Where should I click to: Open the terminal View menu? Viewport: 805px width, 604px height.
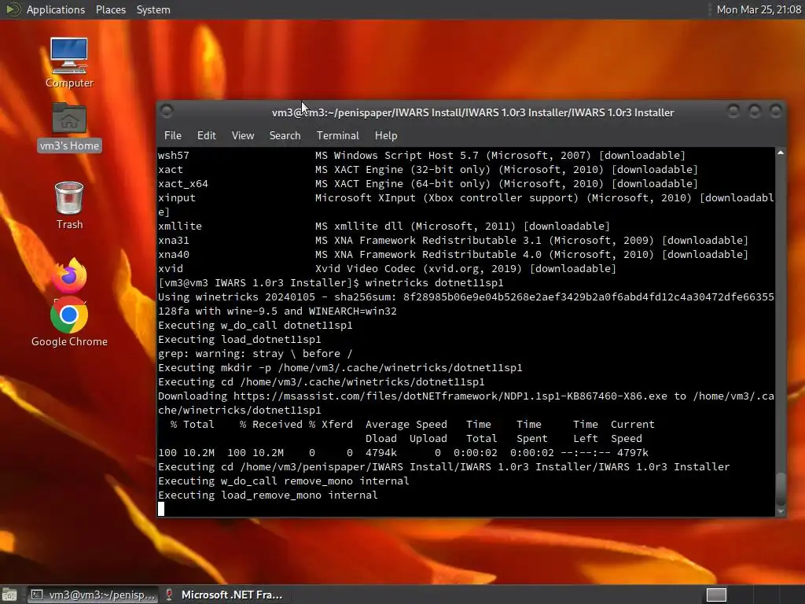click(242, 135)
